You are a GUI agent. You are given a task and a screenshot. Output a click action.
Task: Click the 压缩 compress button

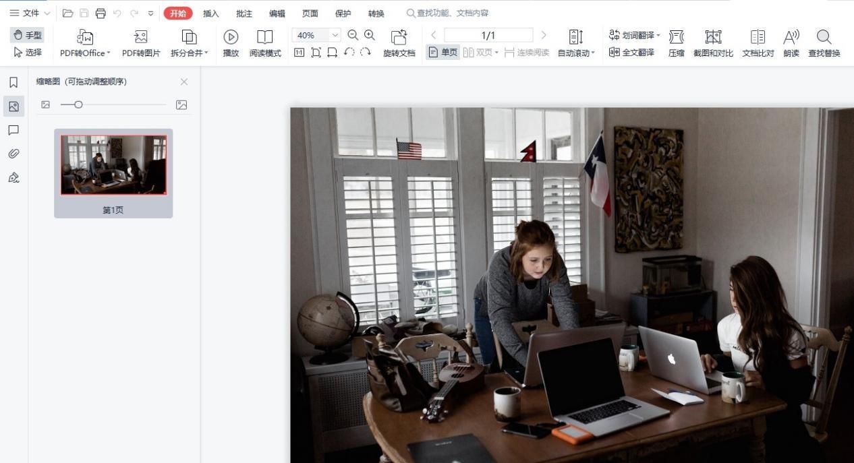coord(676,43)
